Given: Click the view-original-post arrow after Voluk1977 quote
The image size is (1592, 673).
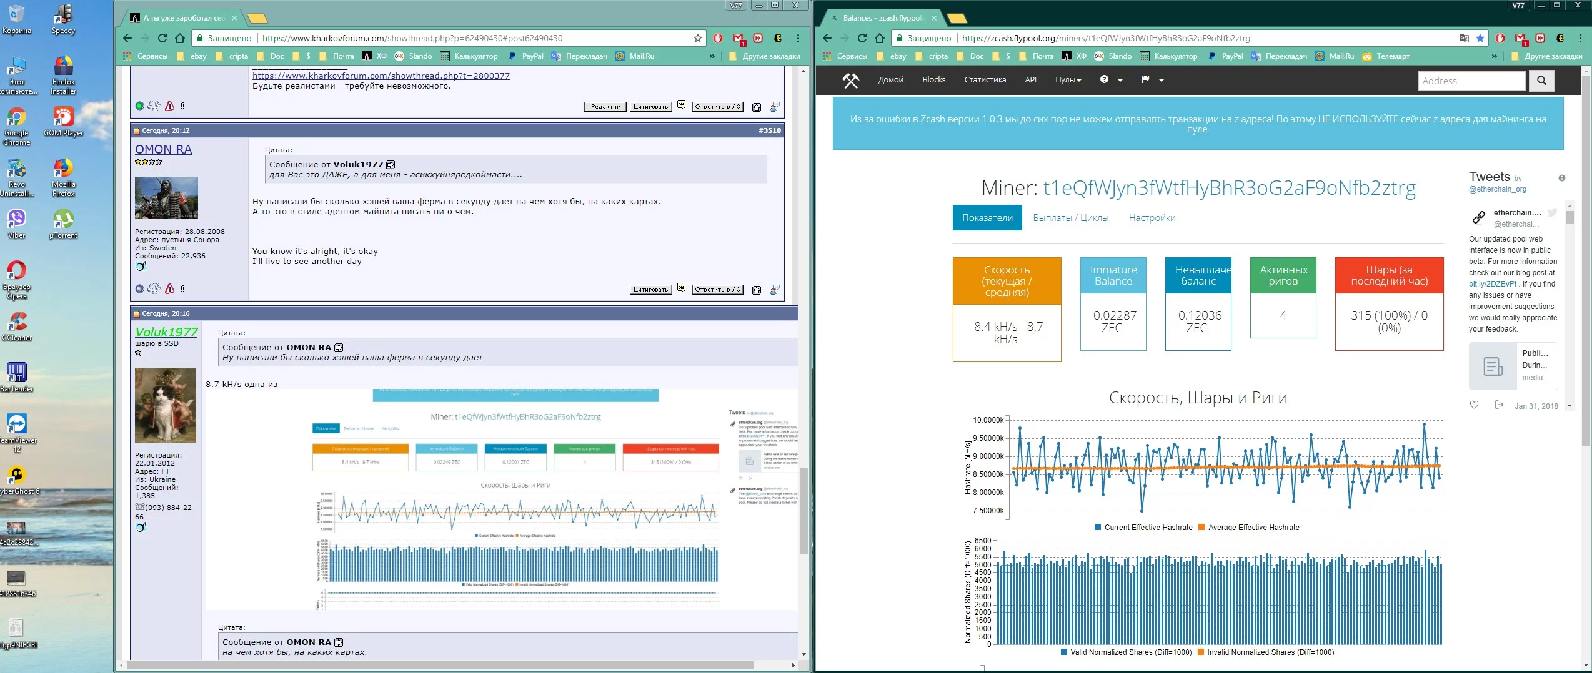Looking at the screenshot, I should (x=391, y=165).
